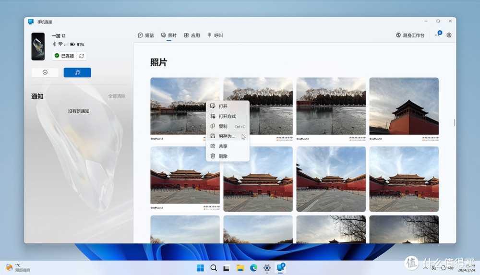
Task: Open first palace gate photo in second row
Action: pyautogui.click(x=185, y=179)
